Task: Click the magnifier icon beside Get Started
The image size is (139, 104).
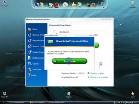Action: (x=55, y=32)
